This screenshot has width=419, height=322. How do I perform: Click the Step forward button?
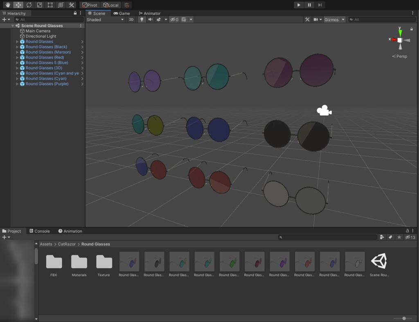pyautogui.click(x=320, y=5)
